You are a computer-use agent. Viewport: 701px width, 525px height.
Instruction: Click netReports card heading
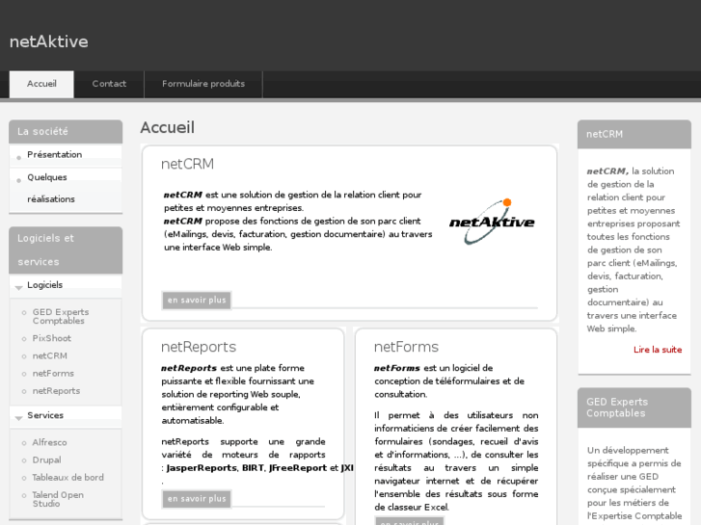pyautogui.click(x=199, y=347)
